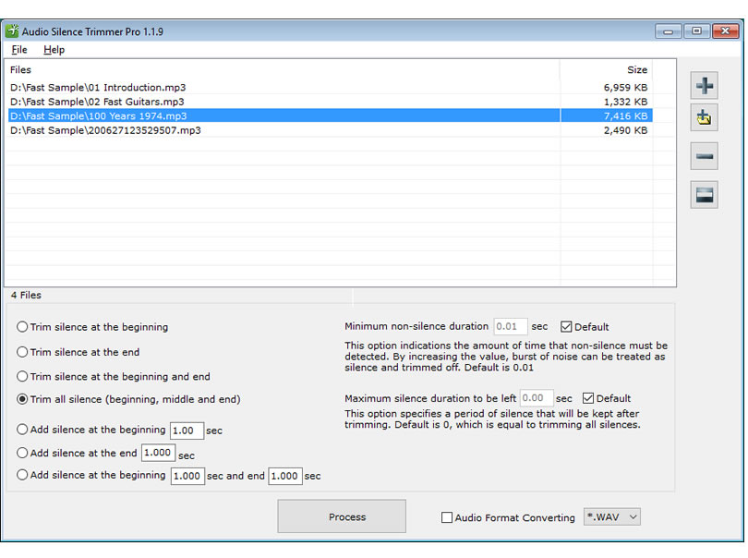Click the add folder icon
The width and height of the screenshot is (748, 558).
click(704, 118)
